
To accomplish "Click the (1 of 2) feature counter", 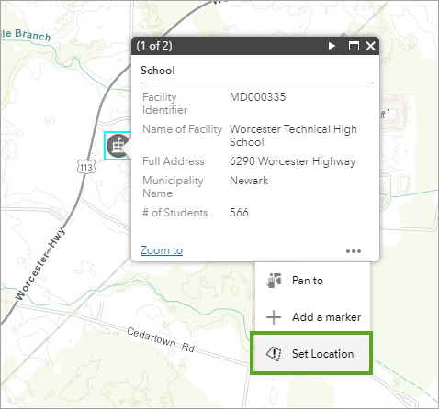I will pos(154,46).
